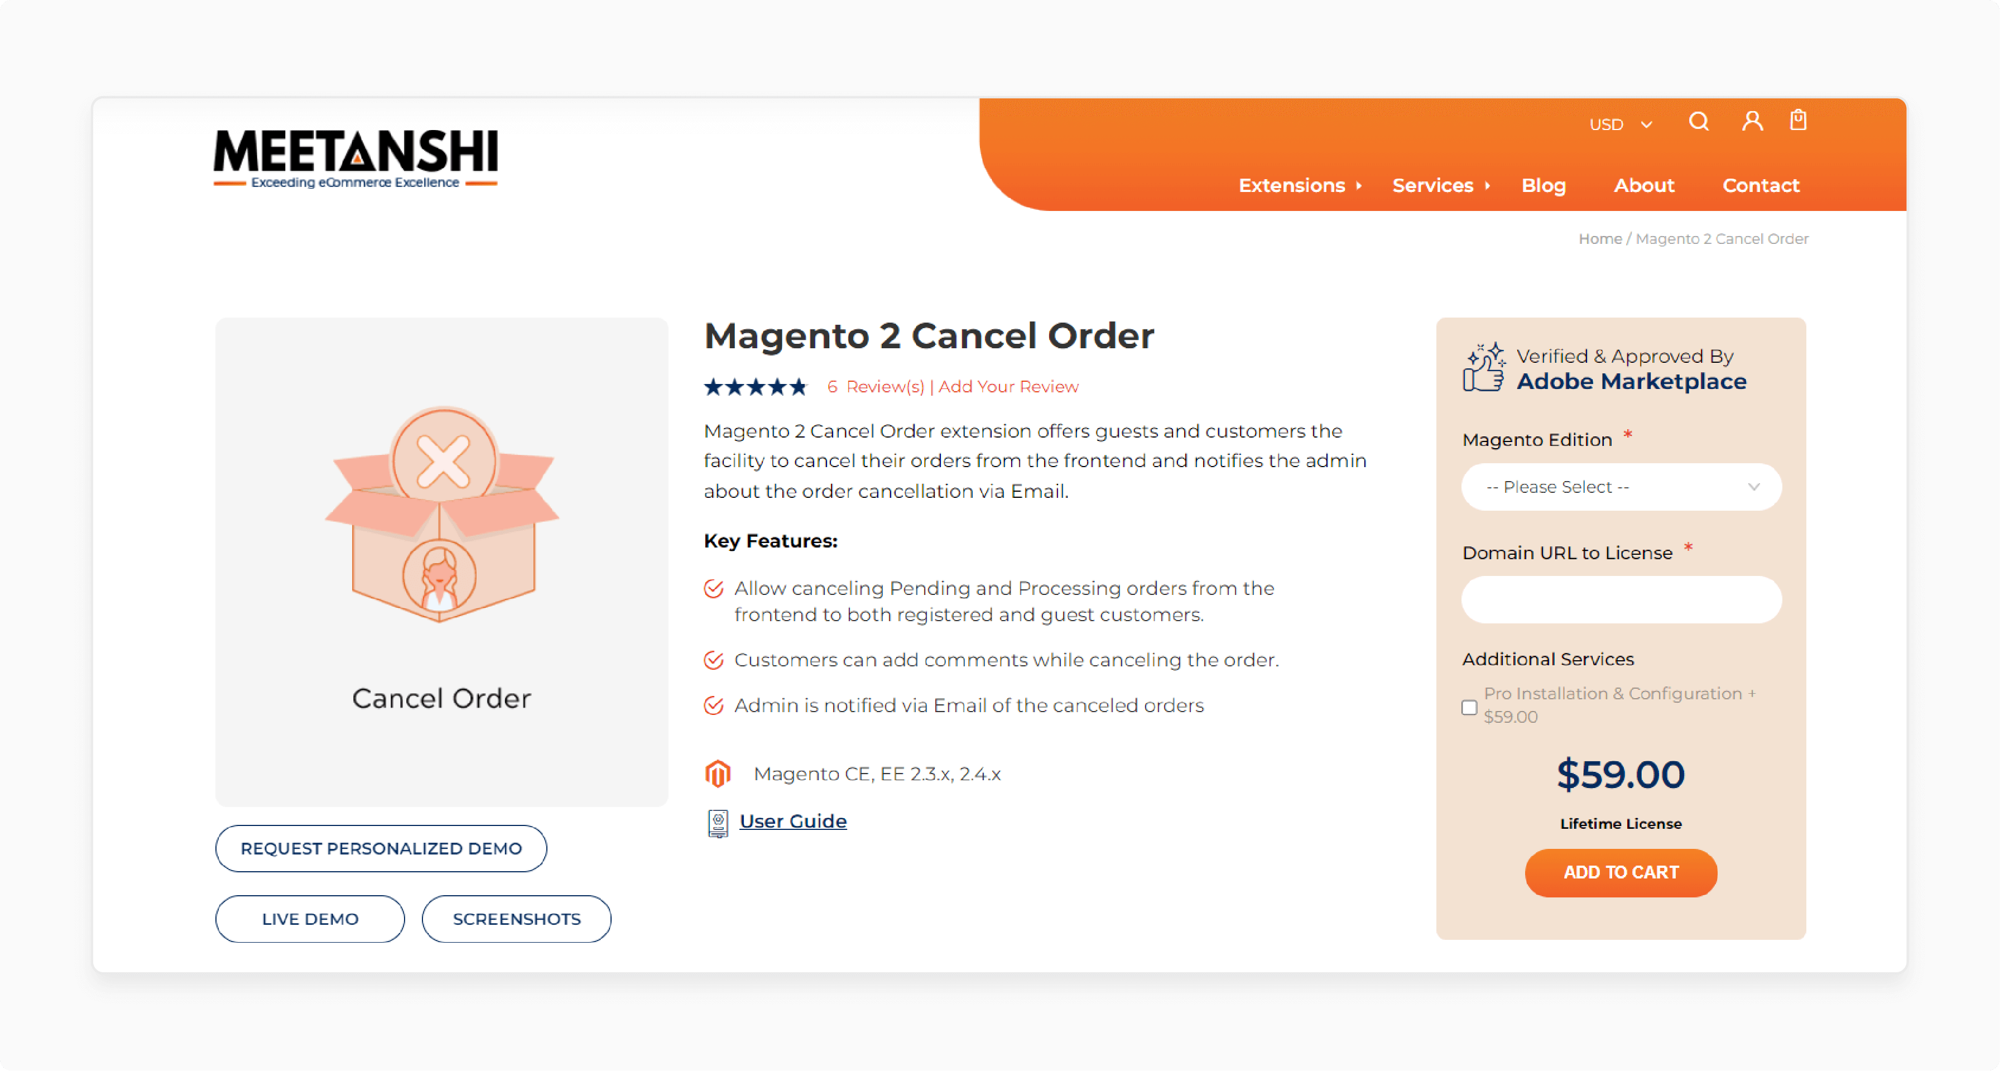This screenshot has width=2000, height=1071.
Task: Click the About menu item
Action: [x=1644, y=185]
